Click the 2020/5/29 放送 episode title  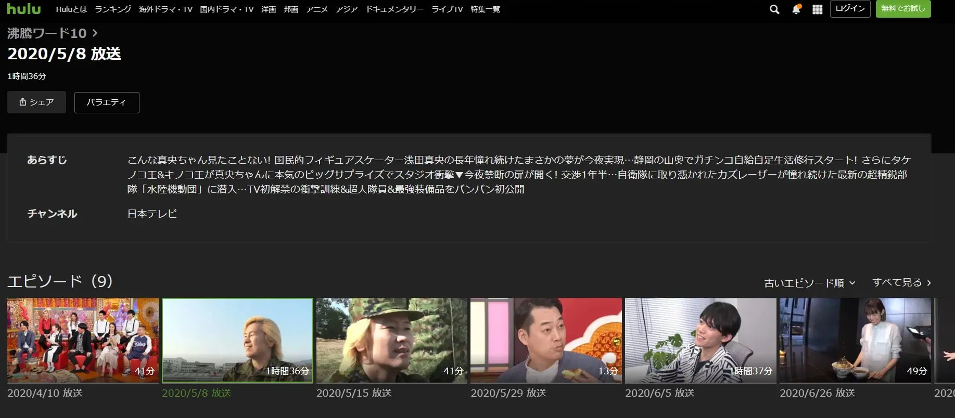click(x=508, y=393)
